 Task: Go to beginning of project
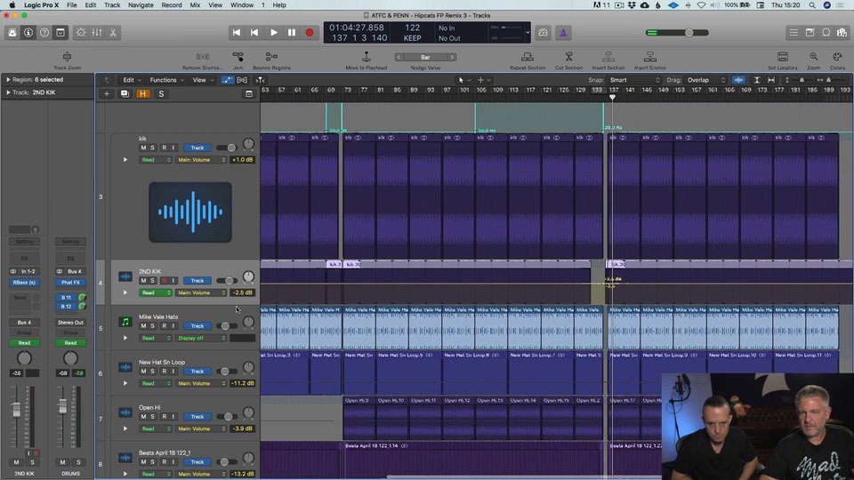[x=237, y=33]
